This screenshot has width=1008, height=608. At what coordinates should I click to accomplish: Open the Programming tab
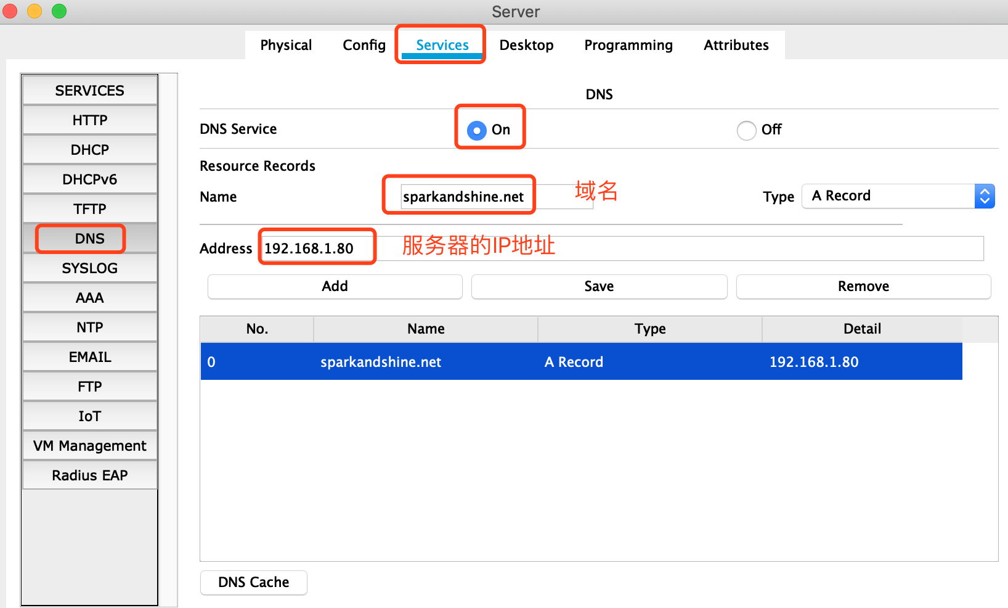pyautogui.click(x=628, y=44)
